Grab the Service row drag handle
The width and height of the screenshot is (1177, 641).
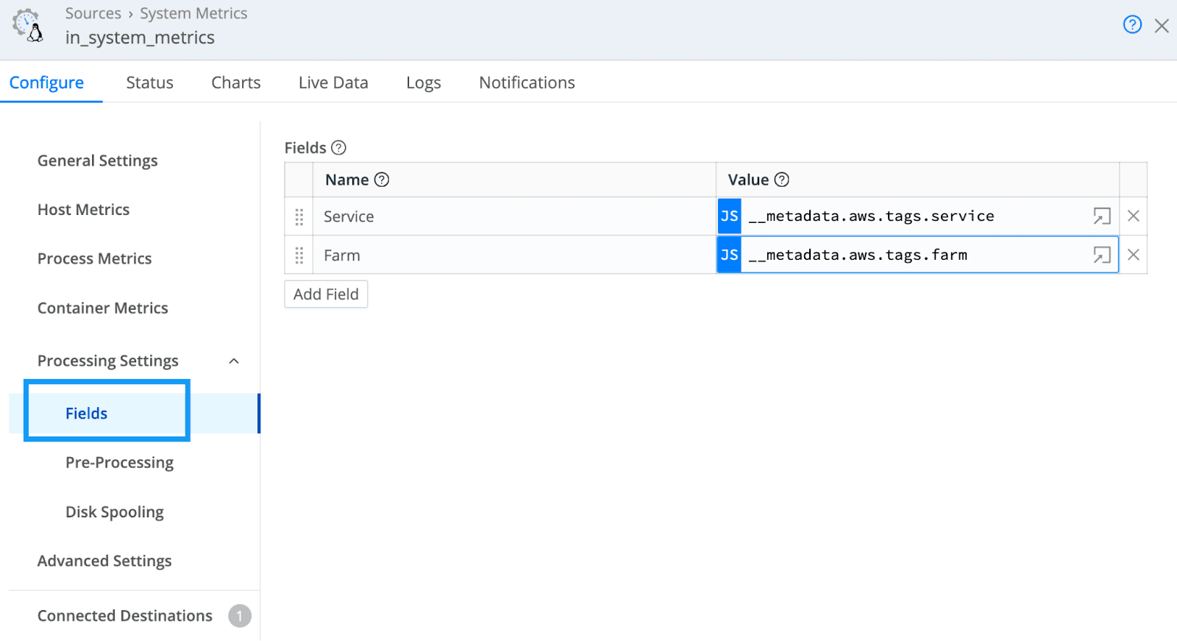(299, 217)
